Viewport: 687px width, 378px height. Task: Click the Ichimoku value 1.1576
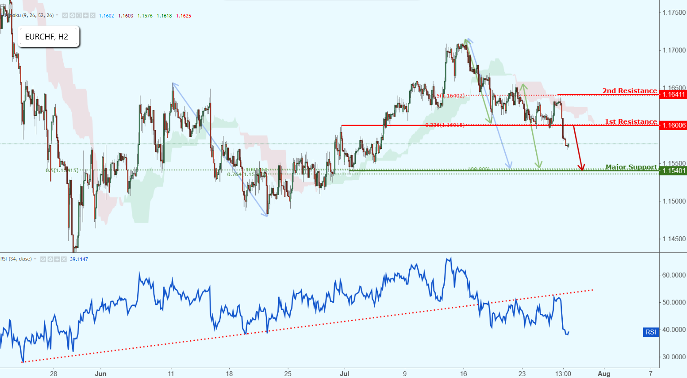tap(145, 16)
